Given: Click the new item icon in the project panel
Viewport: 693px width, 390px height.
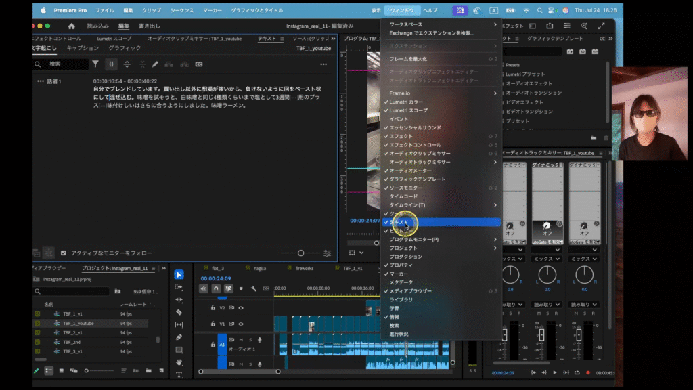Looking at the screenshot, I should [161, 370].
